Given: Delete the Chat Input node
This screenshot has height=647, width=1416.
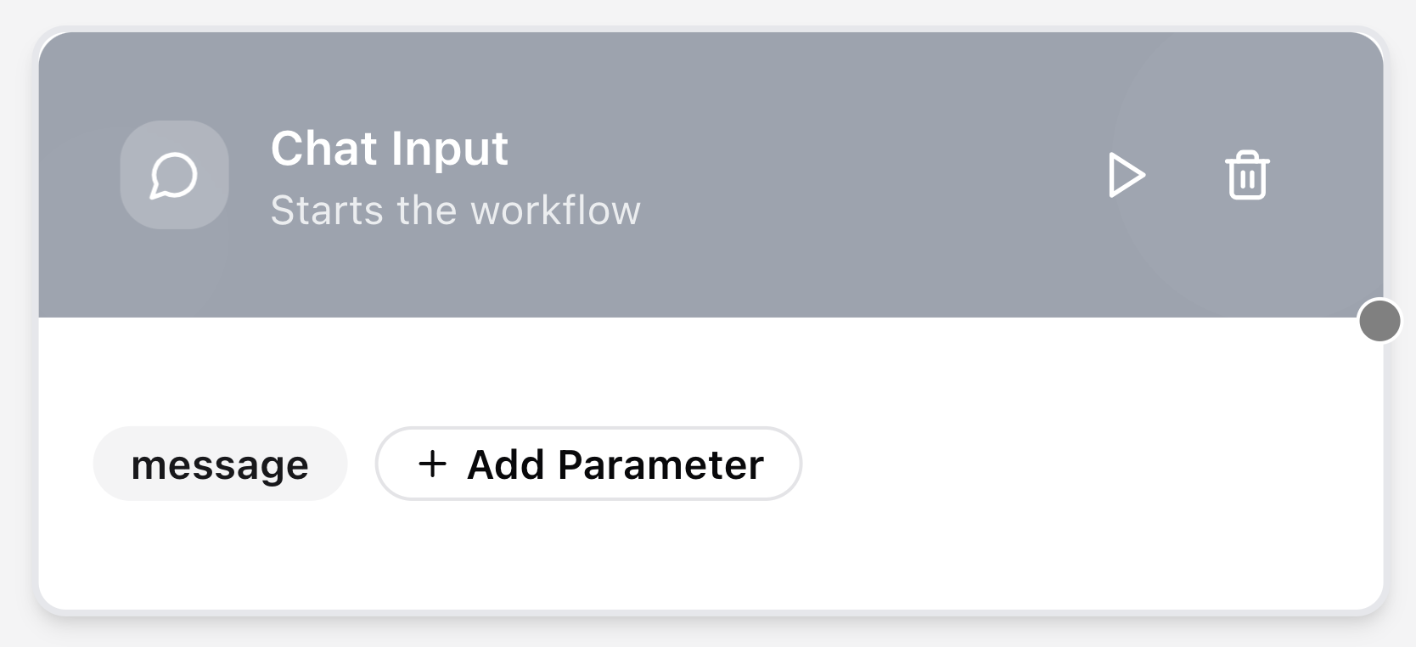Looking at the screenshot, I should click(1246, 176).
